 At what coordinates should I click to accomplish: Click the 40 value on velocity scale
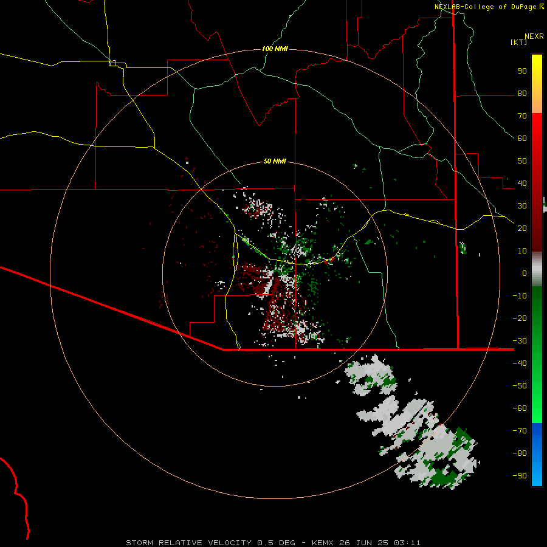(522, 184)
